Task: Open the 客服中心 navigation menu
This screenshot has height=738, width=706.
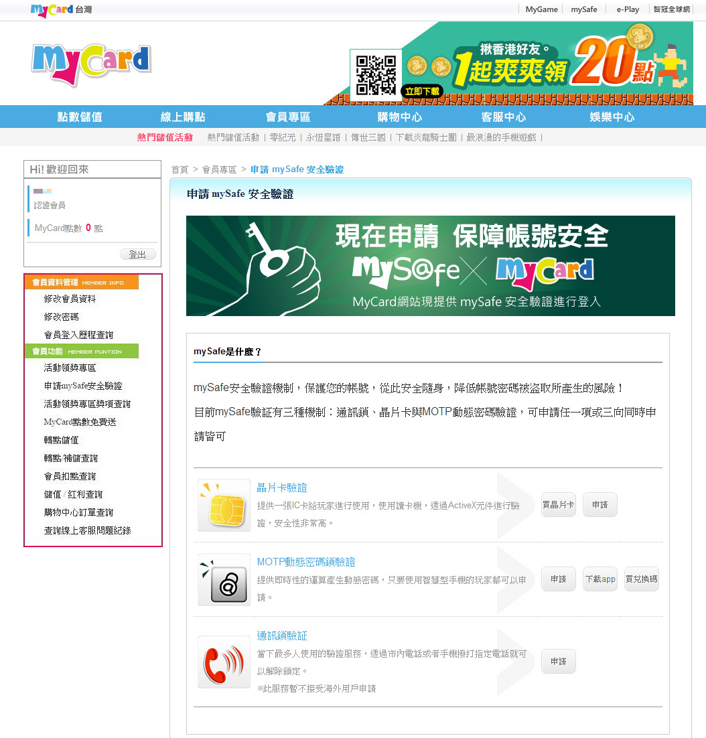Action: pos(504,117)
